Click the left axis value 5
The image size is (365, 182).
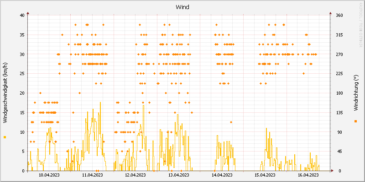[x=23, y=152]
